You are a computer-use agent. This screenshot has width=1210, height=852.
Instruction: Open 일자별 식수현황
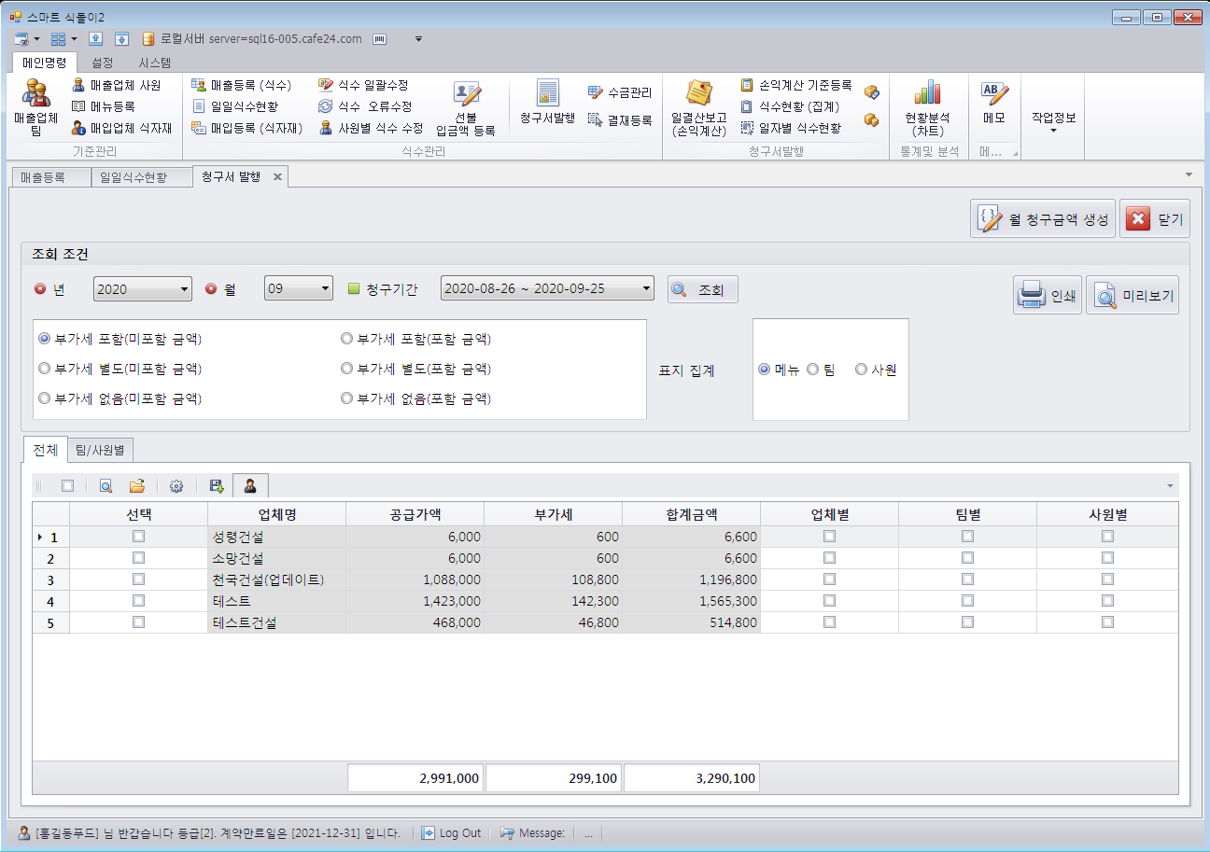(x=790, y=128)
